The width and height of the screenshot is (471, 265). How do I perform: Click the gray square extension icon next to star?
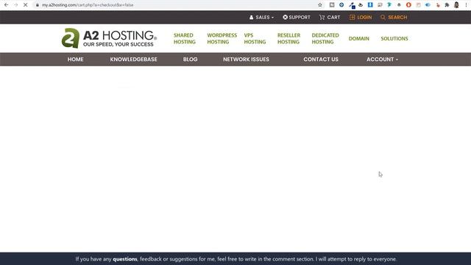[x=332, y=5]
